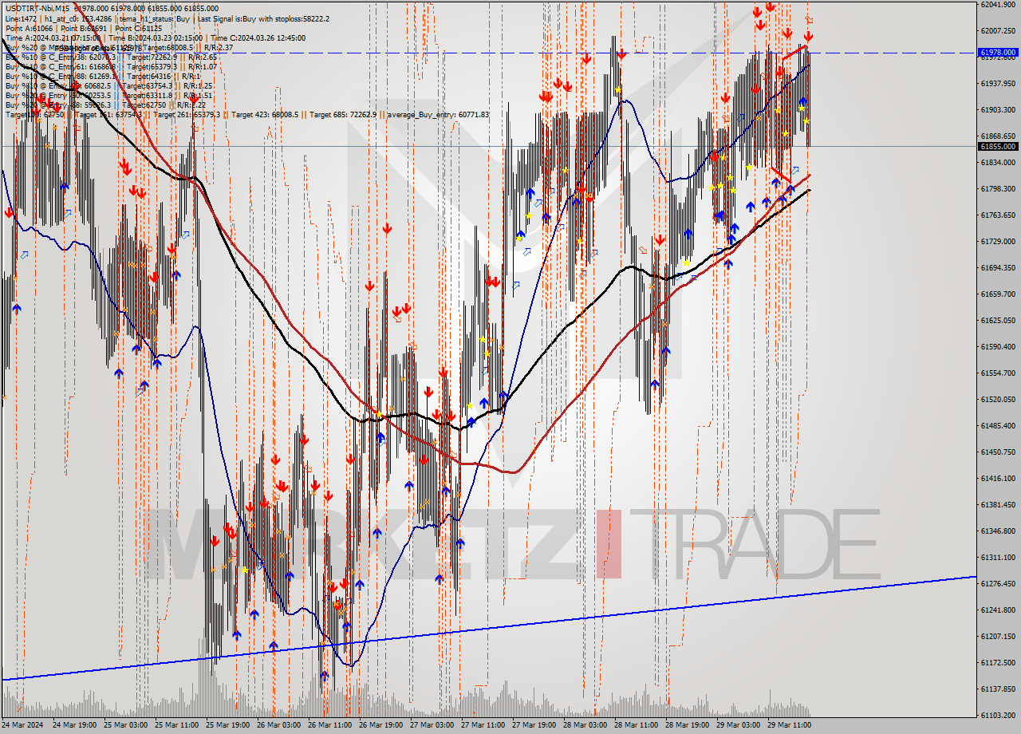
Task: Click the 'Point A:61066' info text
Action: (x=27, y=28)
